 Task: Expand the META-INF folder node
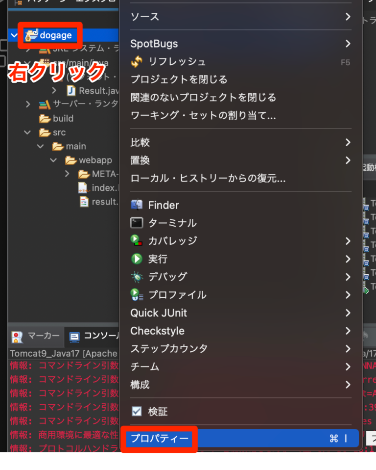click(x=67, y=174)
